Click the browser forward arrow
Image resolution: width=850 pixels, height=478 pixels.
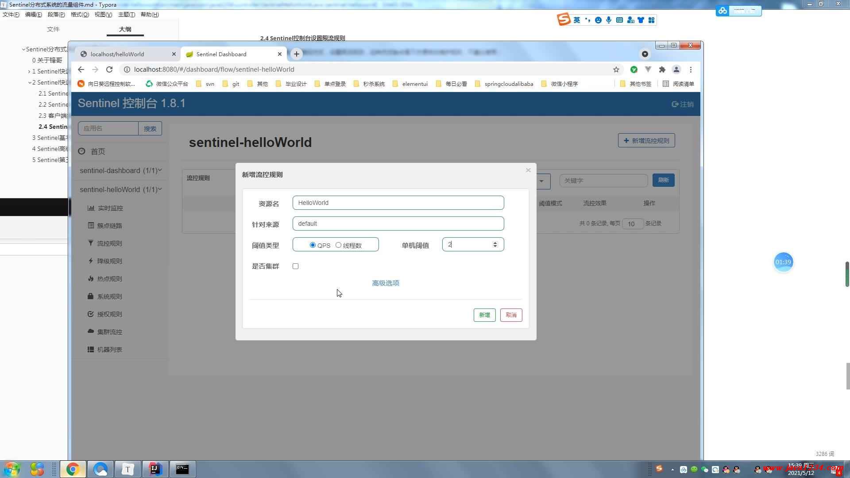pyautogui.click(x=95, y=69)
